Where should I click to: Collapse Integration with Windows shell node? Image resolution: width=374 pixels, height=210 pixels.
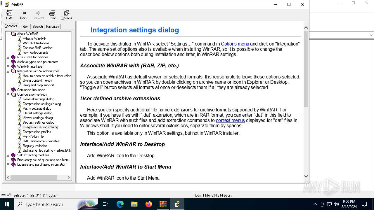(8, 71)
